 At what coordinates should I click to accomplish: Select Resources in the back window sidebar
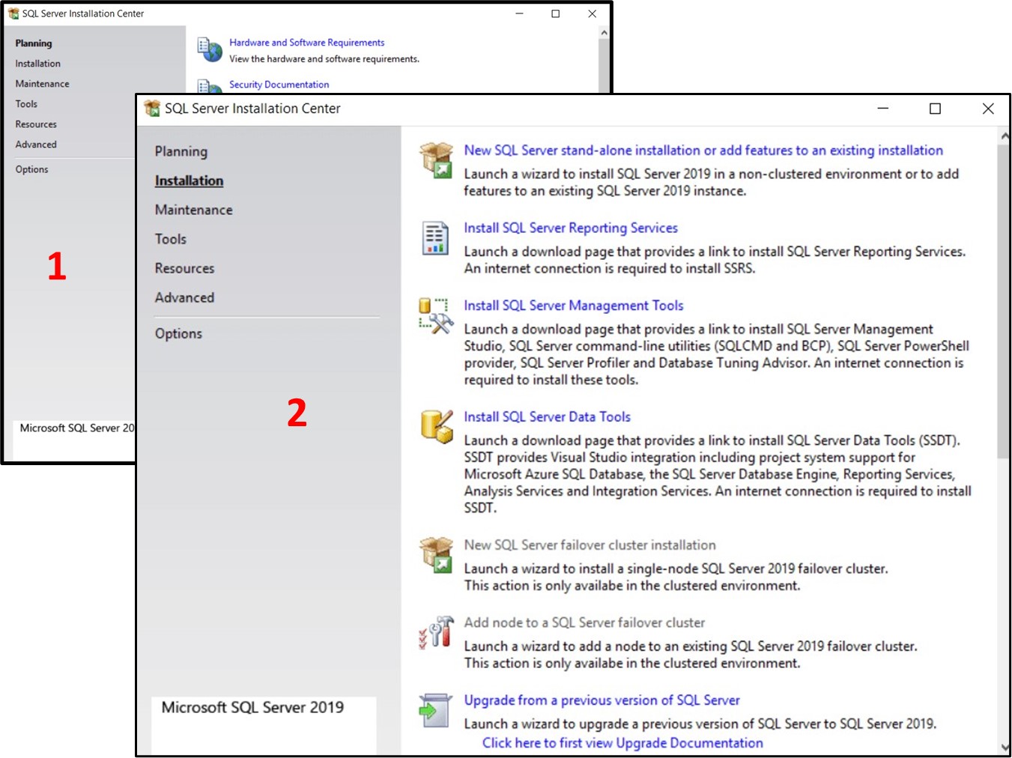(36, 124)
